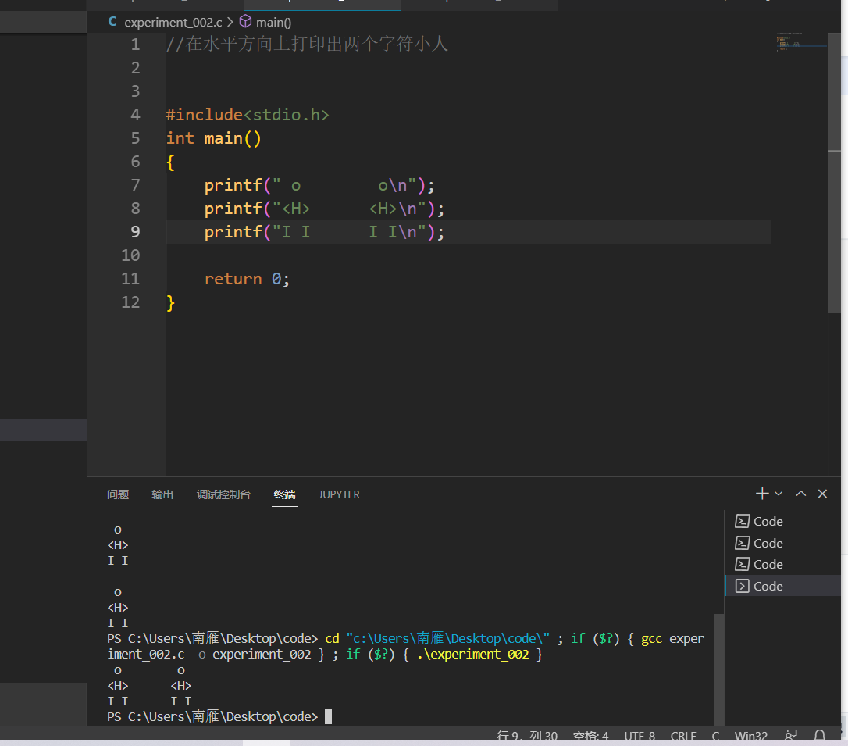The image size is (848, 746).
Task: Click the 'int main()' declaration text
Action: point(214,138)
